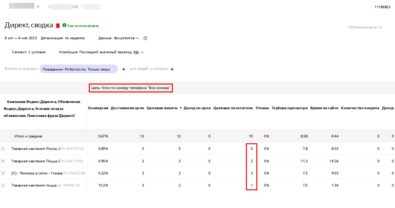The width and height of the screenshot is (395, 208).
Task: Select campaign name 'Товарная кампания Роллы 2'
Action: coord(36,149)
